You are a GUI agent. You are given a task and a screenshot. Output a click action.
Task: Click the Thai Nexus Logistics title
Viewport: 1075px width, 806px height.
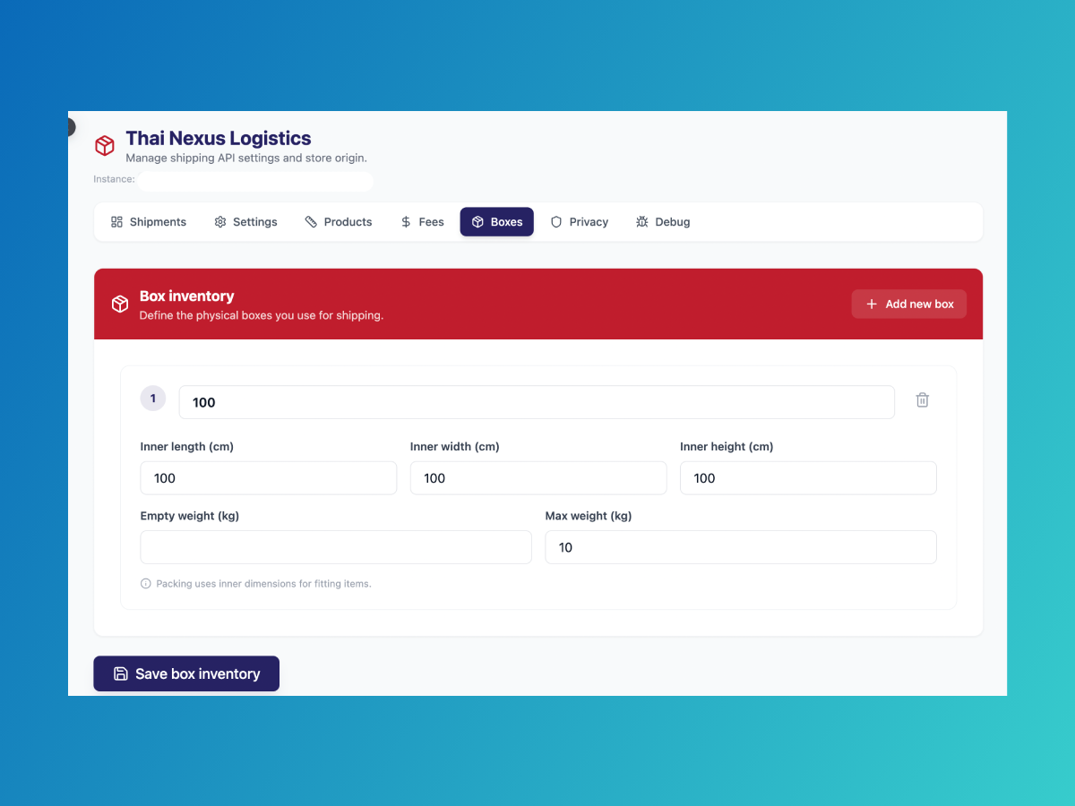[x=219, y=138]
